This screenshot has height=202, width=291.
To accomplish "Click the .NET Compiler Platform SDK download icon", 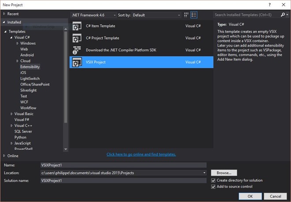I will click(x=77, y=50).
